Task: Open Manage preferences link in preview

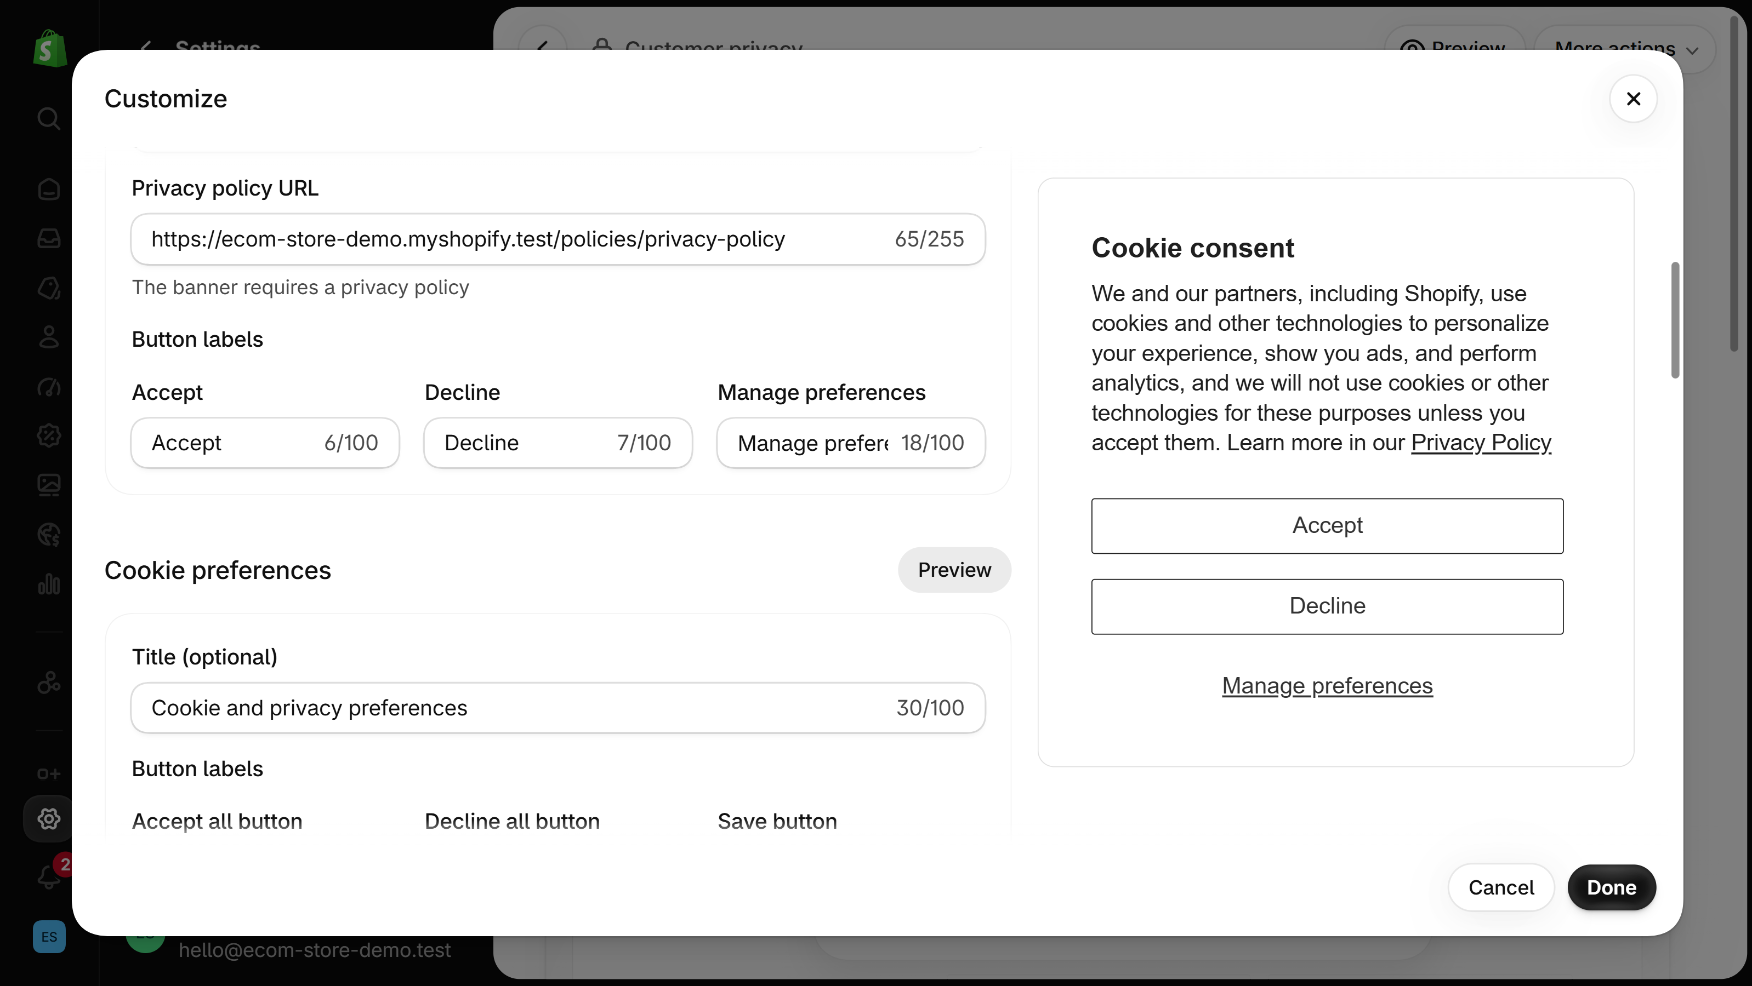Action: click(1327, 686)
